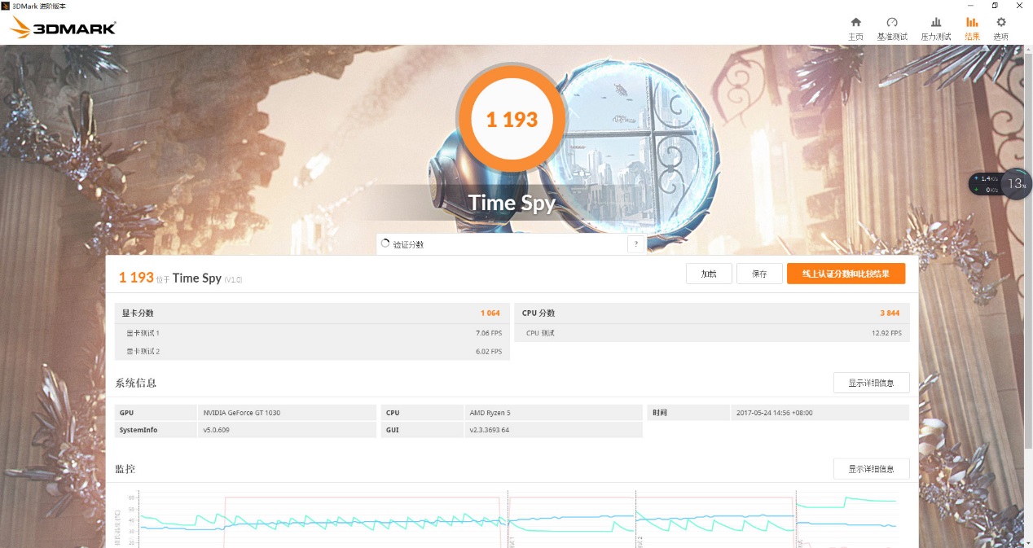Viewport: 1033px width, 548px height.
Task: Click the CPU score value 3 844
Action: [x=889, y=313]
